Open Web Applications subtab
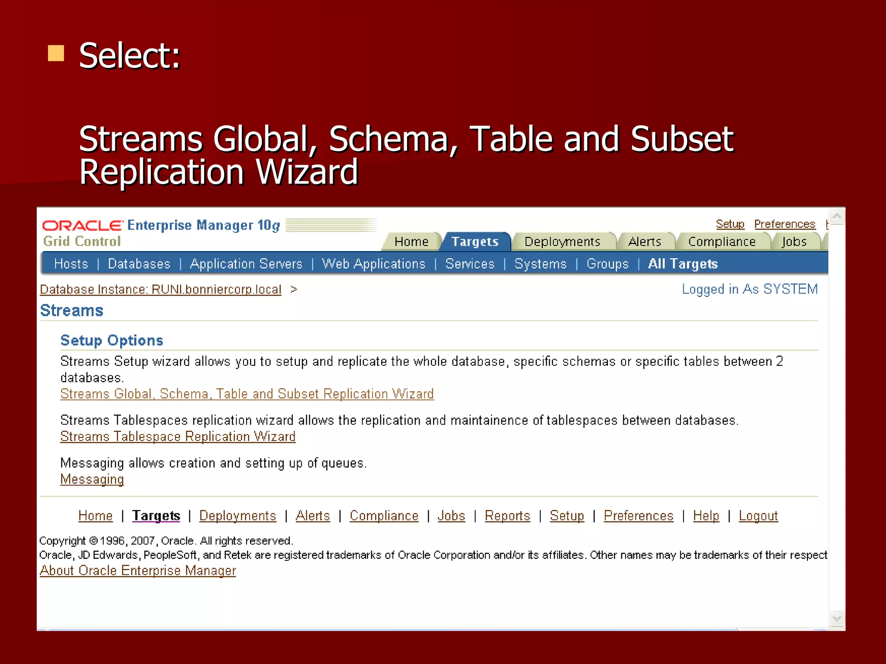 374,264
